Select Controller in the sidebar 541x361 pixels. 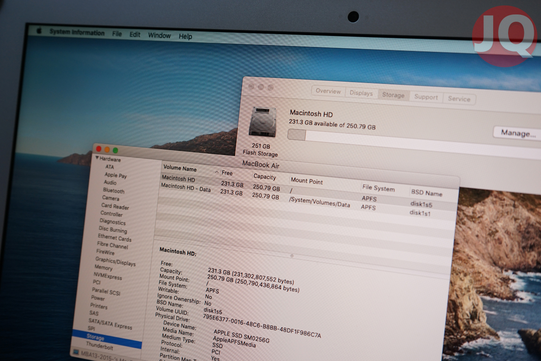tap(111, 214)
